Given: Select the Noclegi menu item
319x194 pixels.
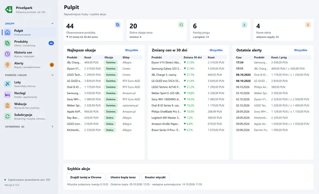Looking at the screenshot, I should pyautogui.click(x=30, y=95).
